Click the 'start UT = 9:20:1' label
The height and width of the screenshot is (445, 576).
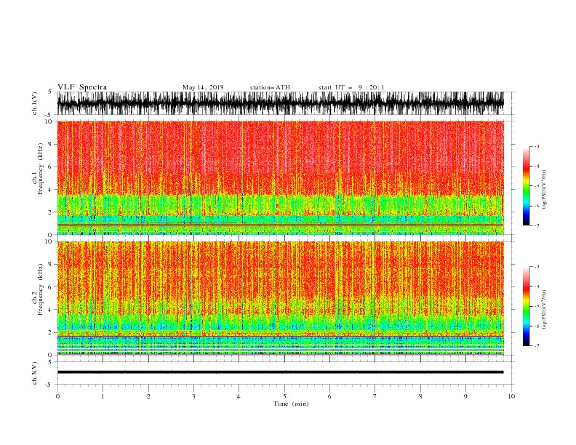point(351,87)
